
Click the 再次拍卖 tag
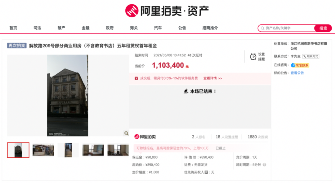17,46
